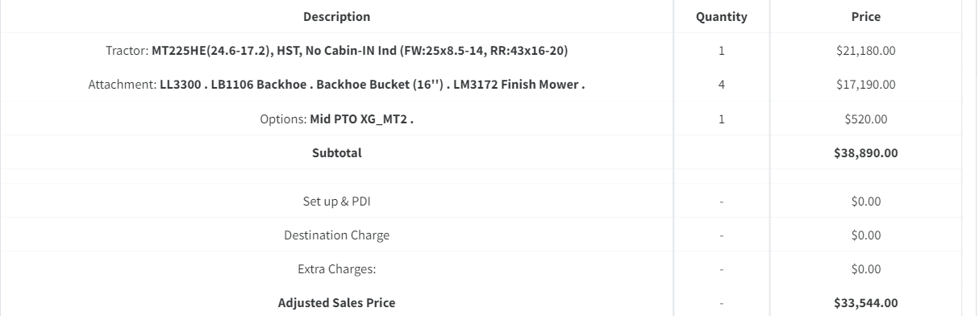This screenshot has height=316, width=979.
Task: Click the attachment quantity value 4
Action: [x=721, y=85]
